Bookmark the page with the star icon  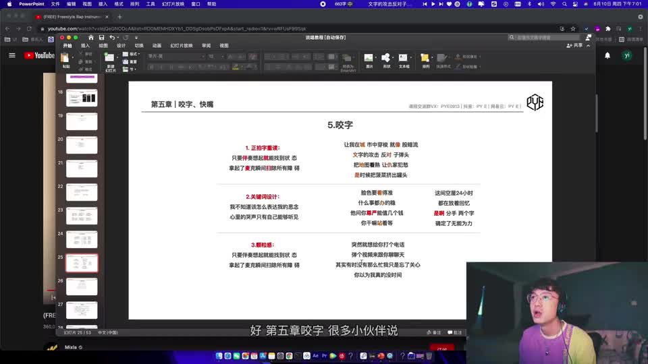coord(573,29)
